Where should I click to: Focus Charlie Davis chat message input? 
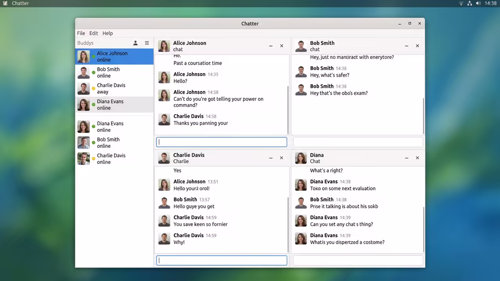click(221, 260)
